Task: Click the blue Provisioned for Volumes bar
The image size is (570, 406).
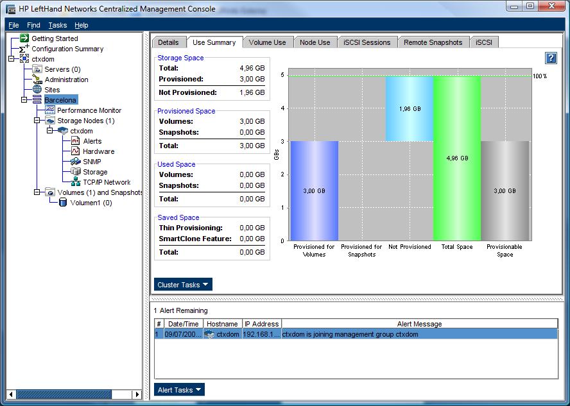Action: 315,190
